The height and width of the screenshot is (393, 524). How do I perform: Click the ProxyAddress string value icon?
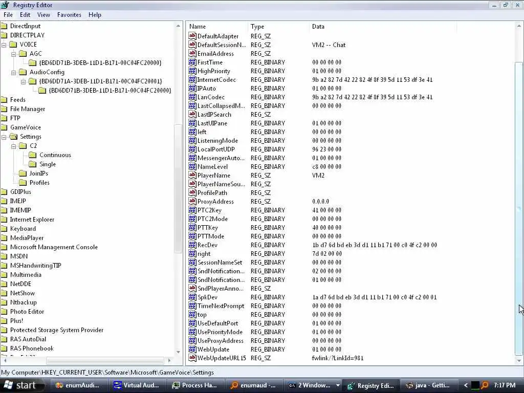pos(192,201)
